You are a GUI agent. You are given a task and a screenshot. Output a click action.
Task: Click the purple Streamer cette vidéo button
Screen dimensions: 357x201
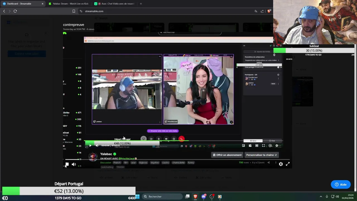163,131
